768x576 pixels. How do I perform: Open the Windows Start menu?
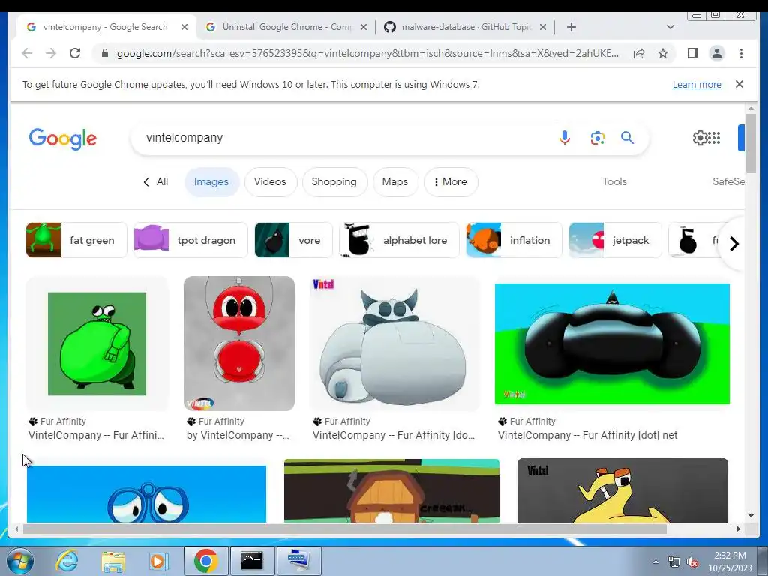tap(20, 561)
